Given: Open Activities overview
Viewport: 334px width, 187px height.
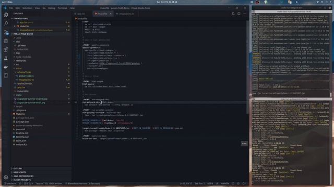Looking at the screenshot, I should (7, 2).
